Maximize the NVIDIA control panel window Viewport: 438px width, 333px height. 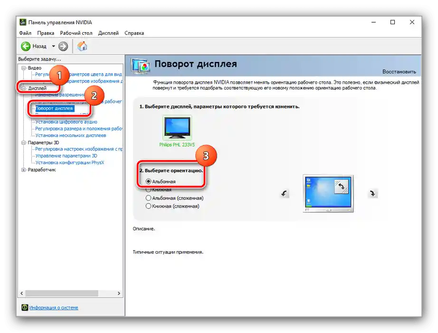click(x=392, y=22)
